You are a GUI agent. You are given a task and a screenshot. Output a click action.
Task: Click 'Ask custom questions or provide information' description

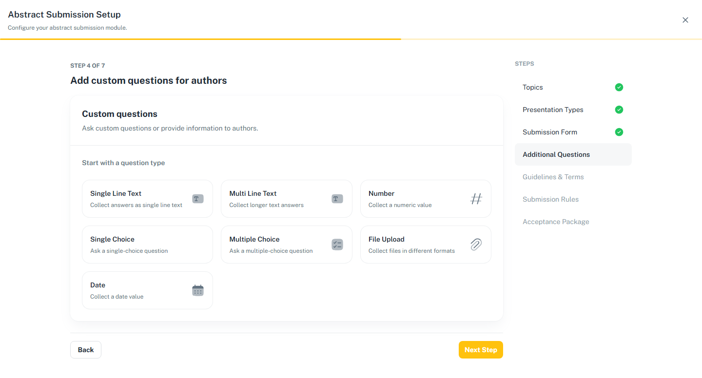click(170, 129)
